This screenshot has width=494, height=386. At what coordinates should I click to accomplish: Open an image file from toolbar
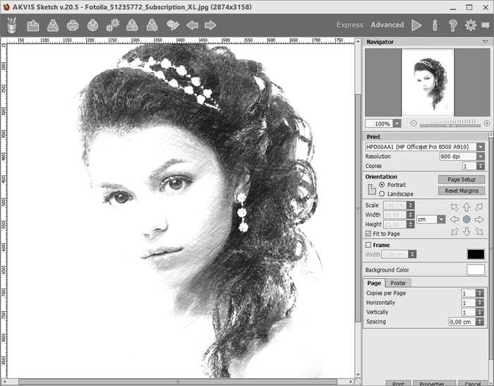pyautogui.click(x=33, y=25)
